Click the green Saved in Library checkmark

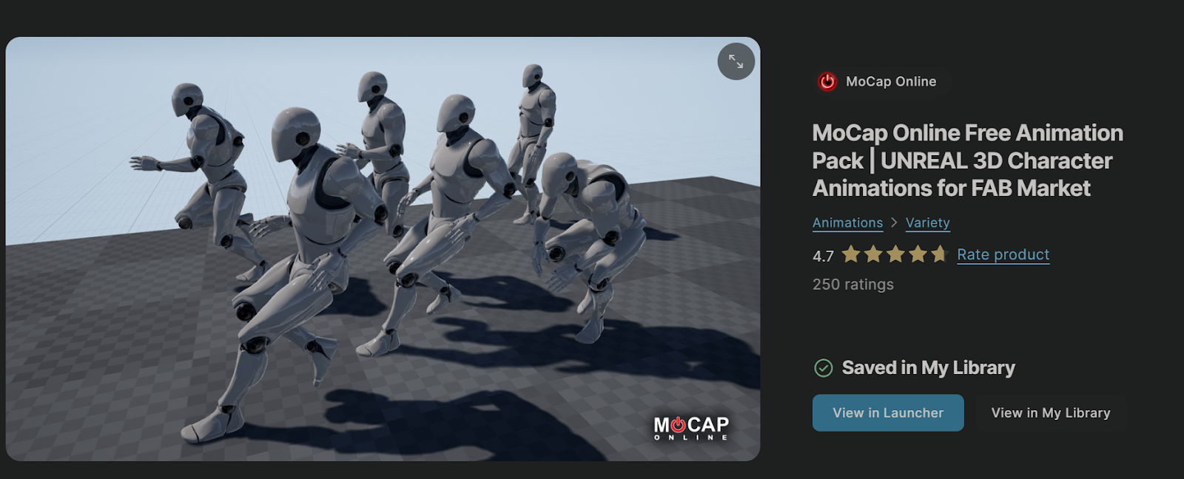[823, 367]
